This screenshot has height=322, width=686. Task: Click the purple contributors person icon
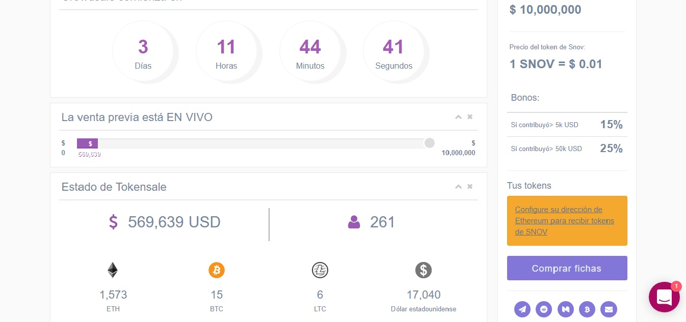(x=354, y=222)
